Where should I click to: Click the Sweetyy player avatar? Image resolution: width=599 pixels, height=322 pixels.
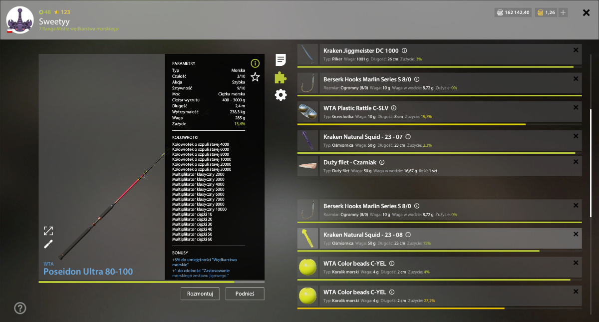(x=19, y=19)
